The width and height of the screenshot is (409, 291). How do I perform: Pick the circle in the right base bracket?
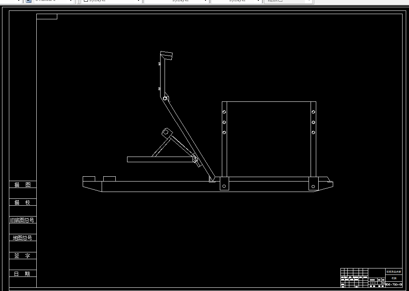(313, 186)
